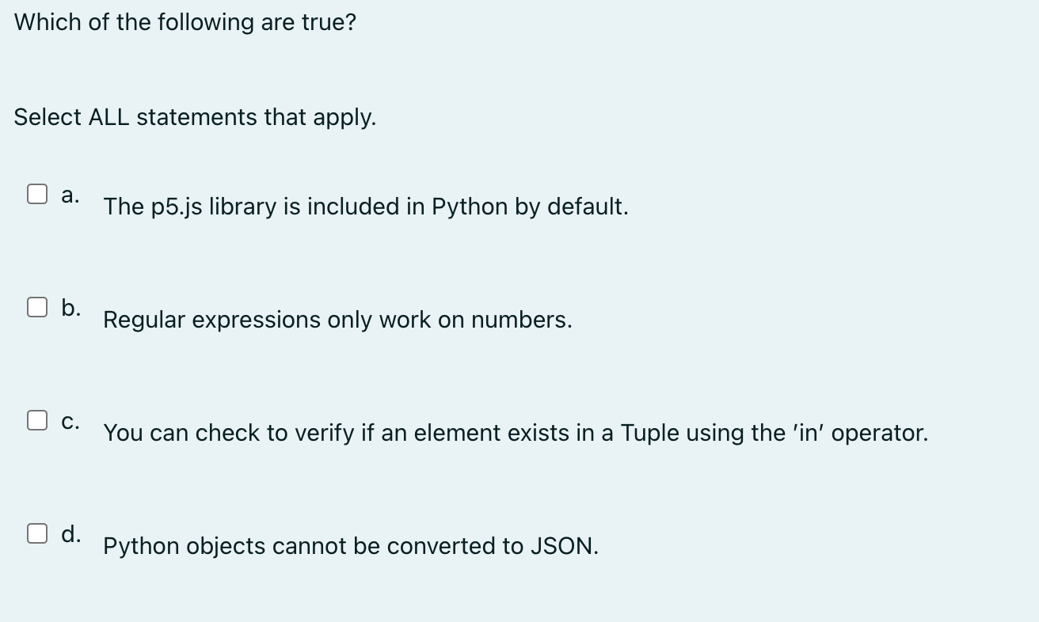Check the checkbox for option d

pyautogui.click(x=37, y=533)
